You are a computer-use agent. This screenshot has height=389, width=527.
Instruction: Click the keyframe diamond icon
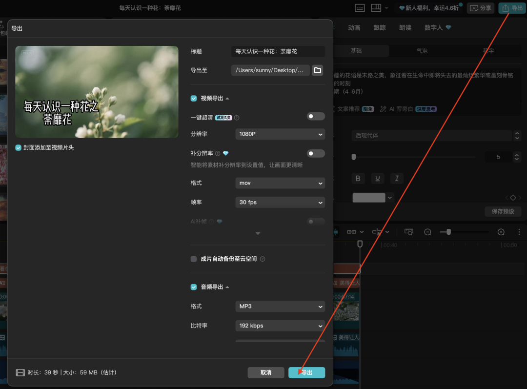click(x=513, y=198)
